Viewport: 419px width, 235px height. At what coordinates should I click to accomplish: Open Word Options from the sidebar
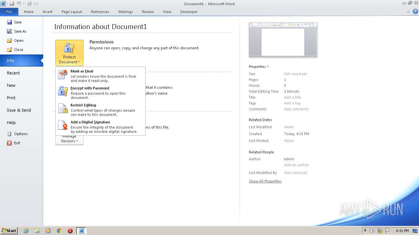coord(17,134)
